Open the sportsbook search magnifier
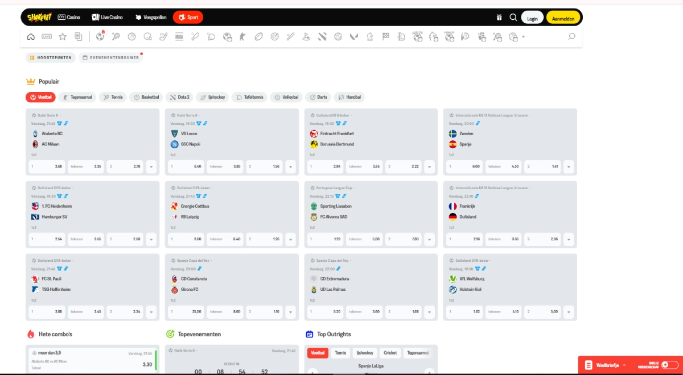The height and width of the screenshot is (375, 683). coord(571,36)
